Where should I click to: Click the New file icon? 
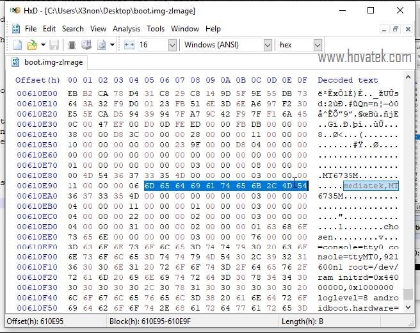tap(17, 45)
